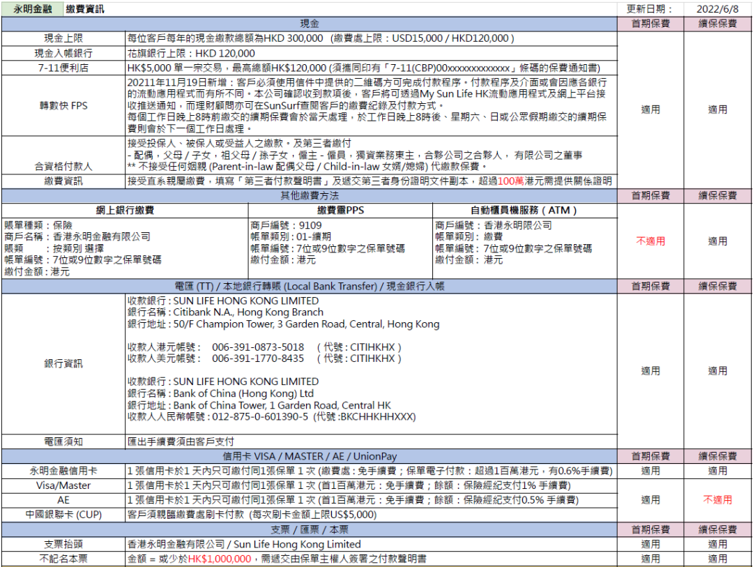Viewport: 753px width, 567px height.
Task: Select the 電匯須知 cell
Action: point(62,440)
